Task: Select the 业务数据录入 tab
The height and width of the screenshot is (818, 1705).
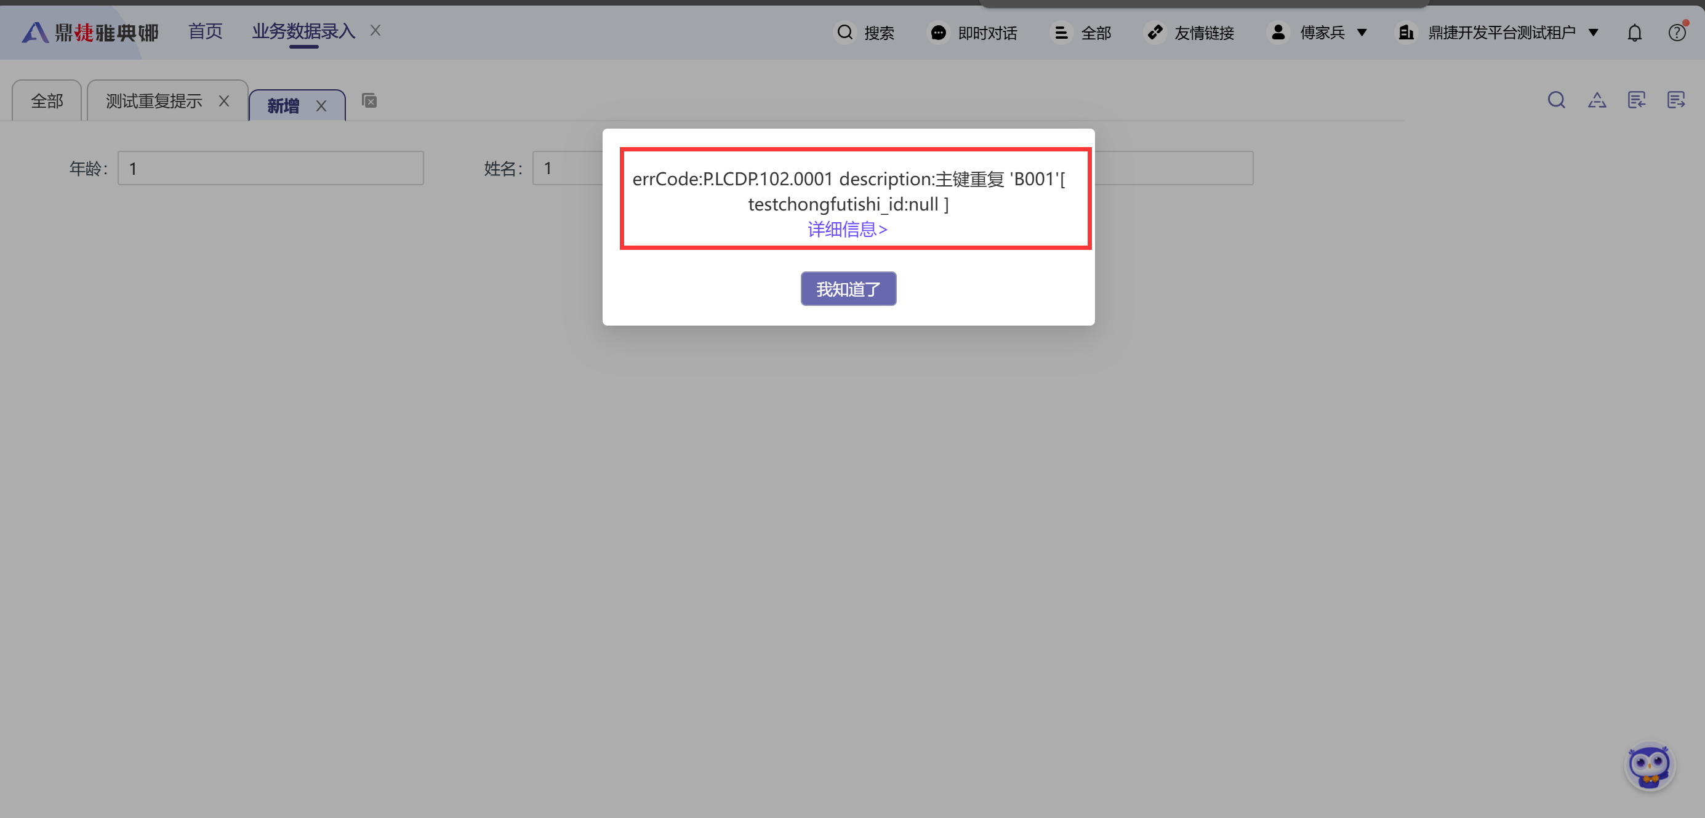Action: [x=303, y=31]
